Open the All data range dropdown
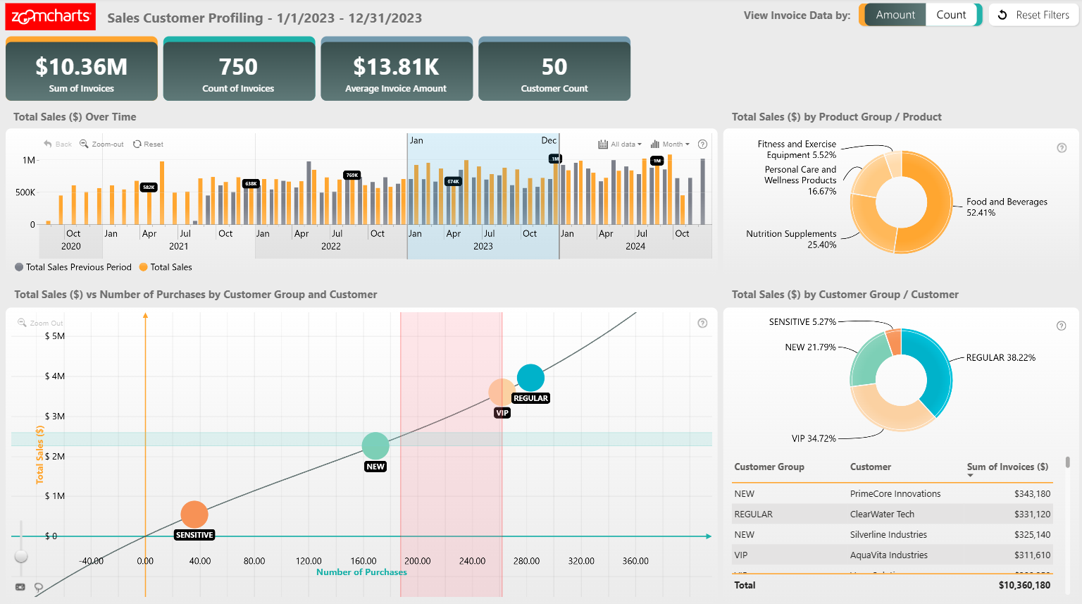This screenshot has height=604, width=1082. click(620, 144)
